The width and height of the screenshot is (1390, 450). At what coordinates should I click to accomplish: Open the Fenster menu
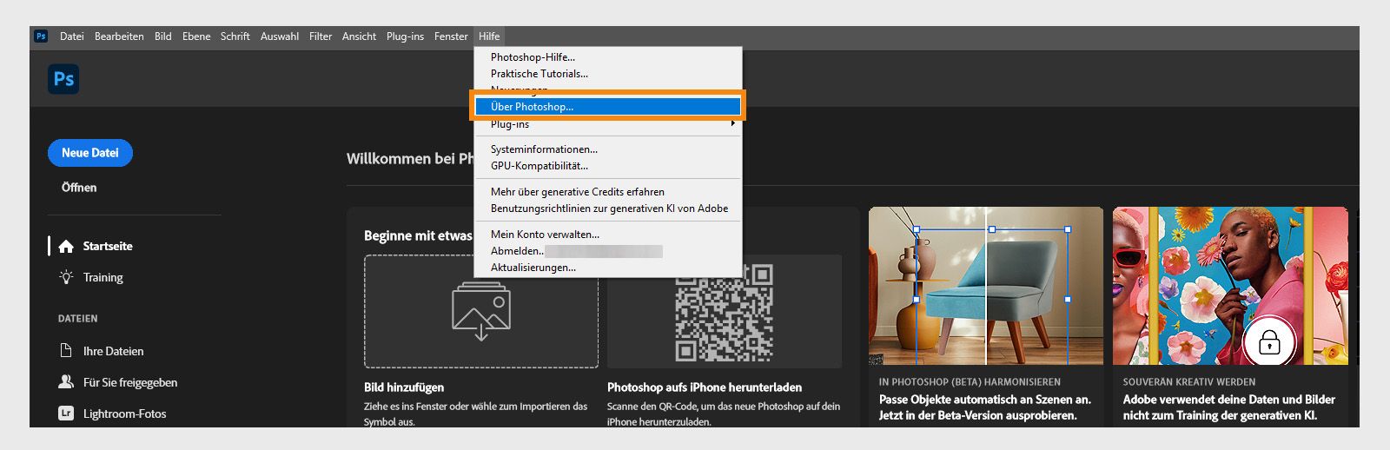tap(451, 36)
